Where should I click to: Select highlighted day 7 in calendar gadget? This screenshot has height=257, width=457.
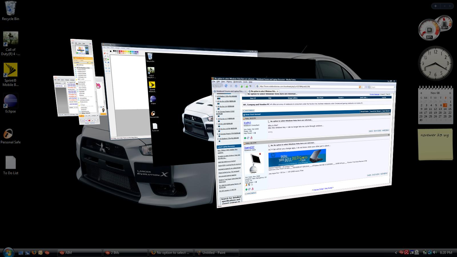tap(445, 105)
